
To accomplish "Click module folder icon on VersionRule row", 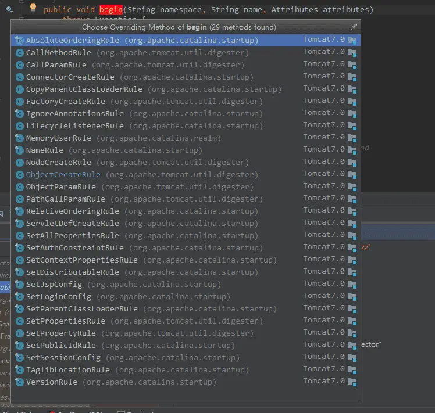I will click(352, 382).
